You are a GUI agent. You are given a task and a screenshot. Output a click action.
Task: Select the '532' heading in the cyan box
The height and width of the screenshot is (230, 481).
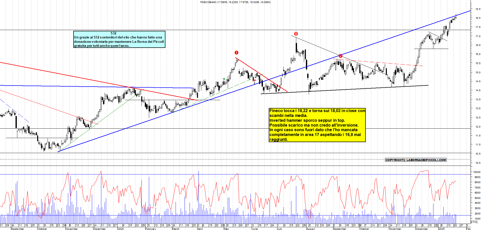tap(114, 33)
